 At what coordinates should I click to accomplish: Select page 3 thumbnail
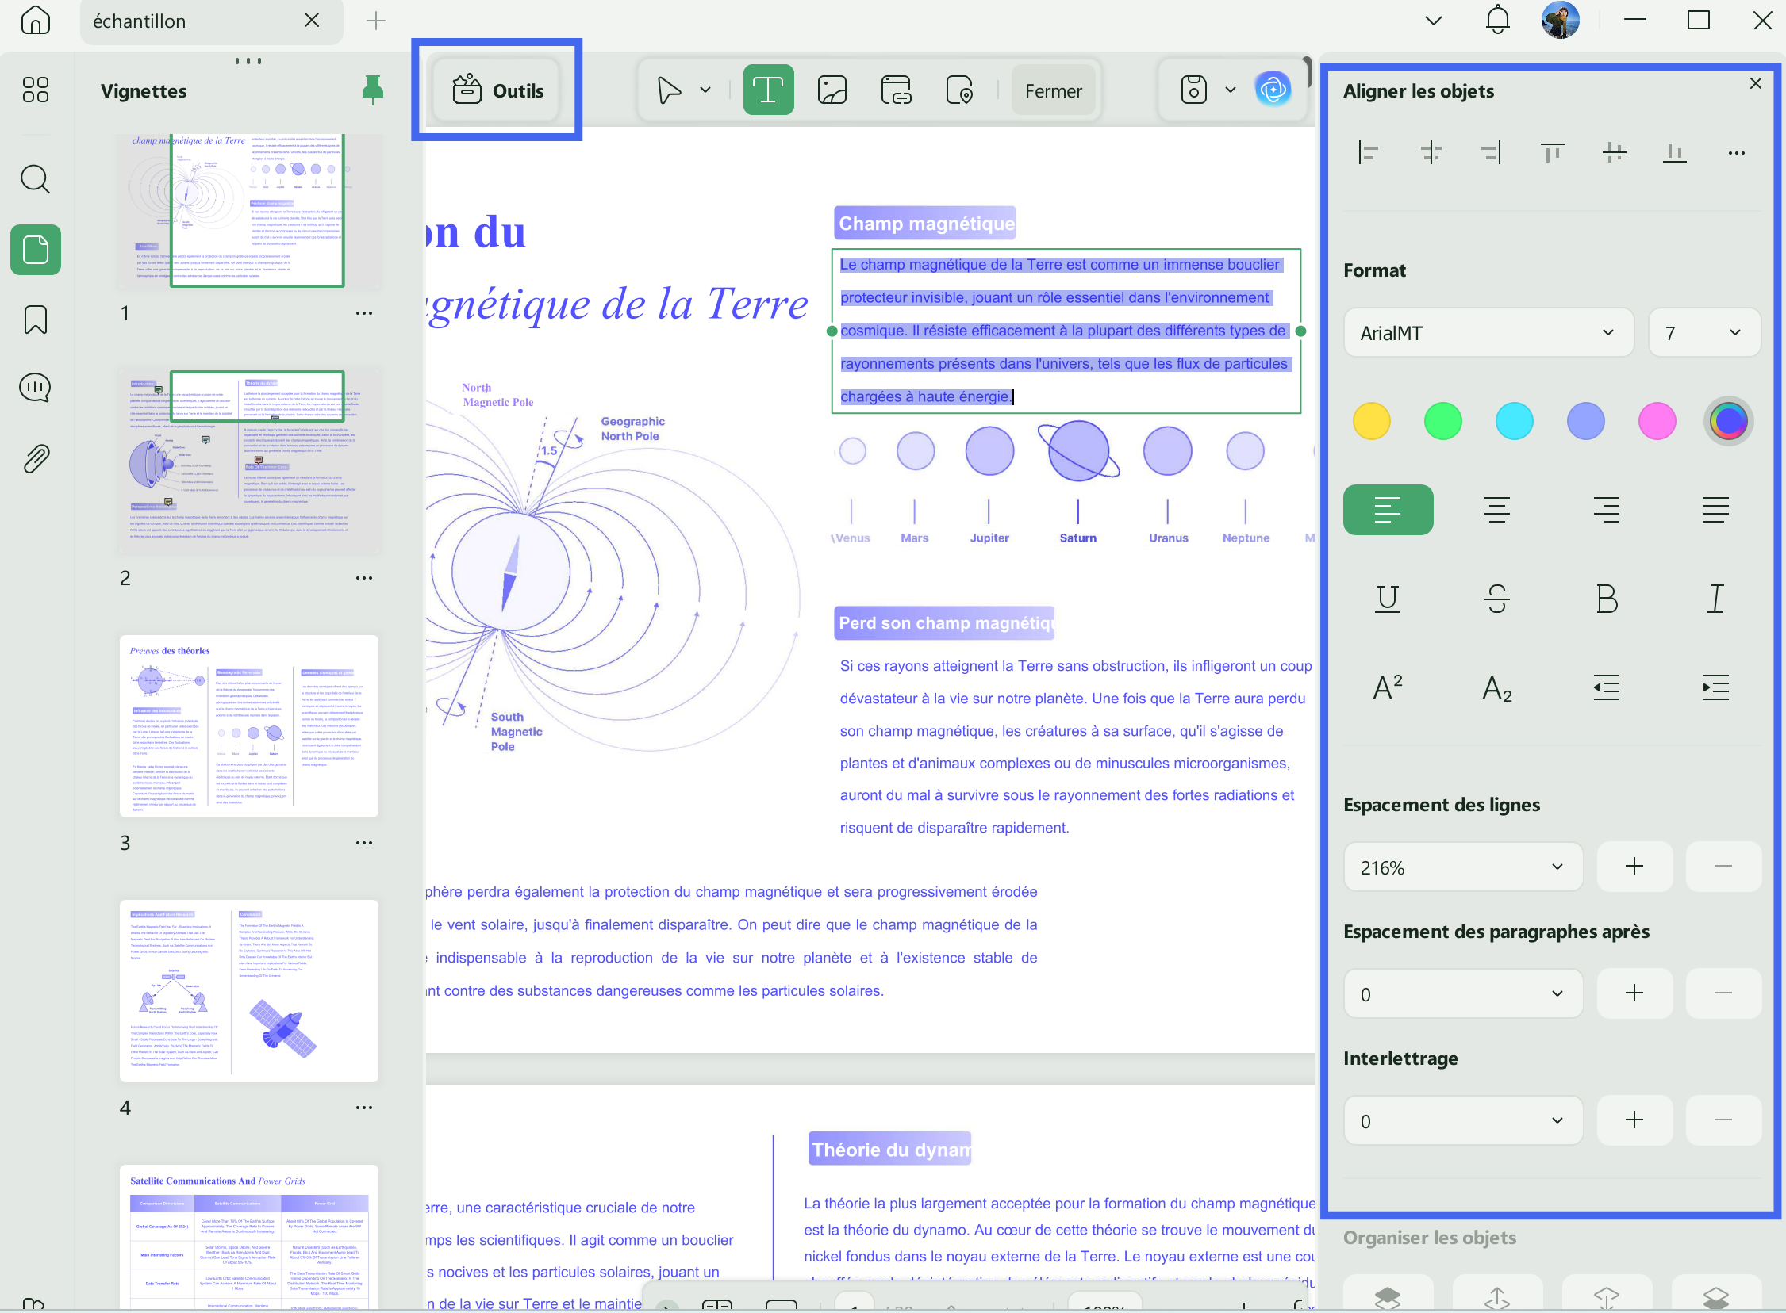point(249,725)
